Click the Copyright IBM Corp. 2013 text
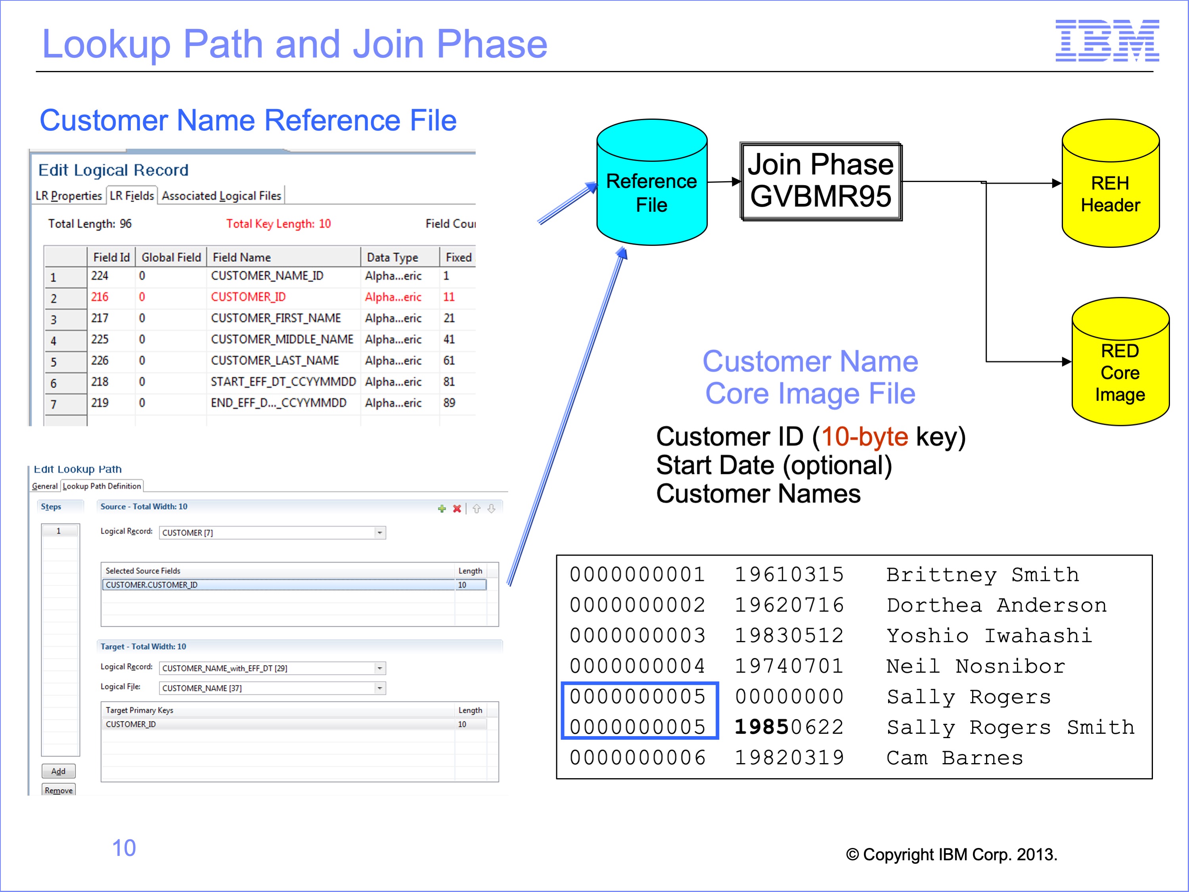Screen dimensions: 1189x892 (952, 854)
